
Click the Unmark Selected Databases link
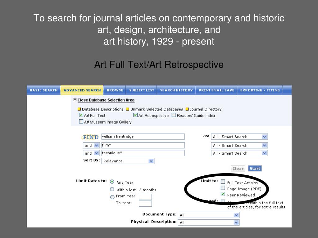[x=157, y=109]
